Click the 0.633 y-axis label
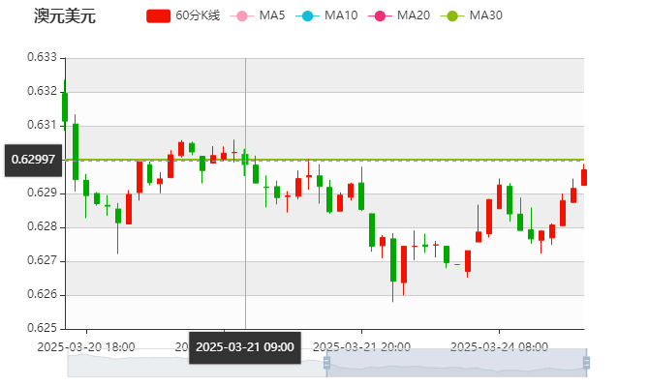This screenshot has width=649, height=387. tap(42, 57)
